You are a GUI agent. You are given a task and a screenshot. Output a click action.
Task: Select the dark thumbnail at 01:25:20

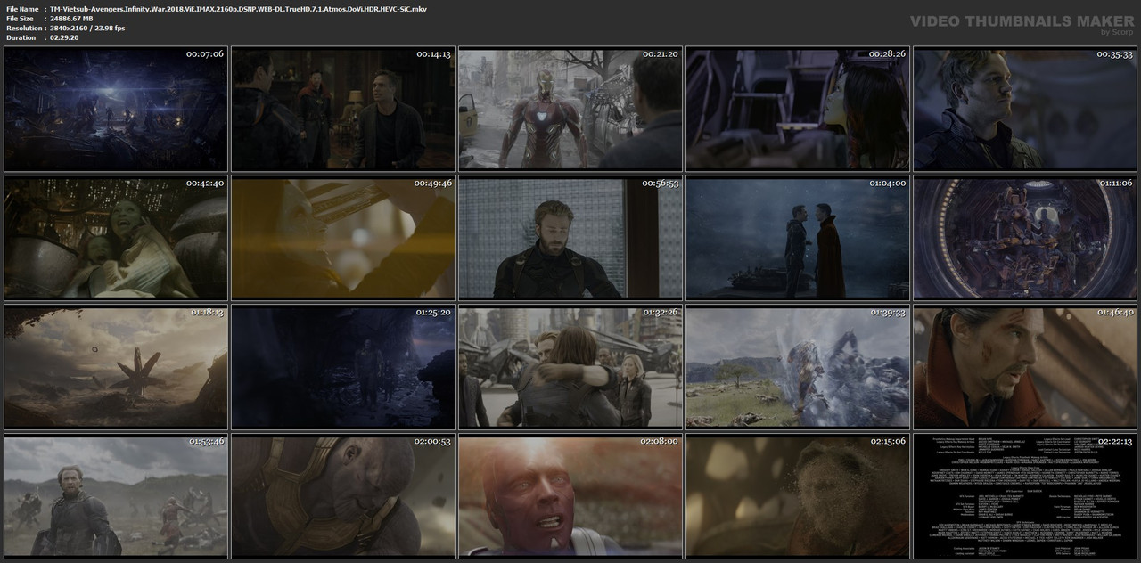(x=343, y=367)
